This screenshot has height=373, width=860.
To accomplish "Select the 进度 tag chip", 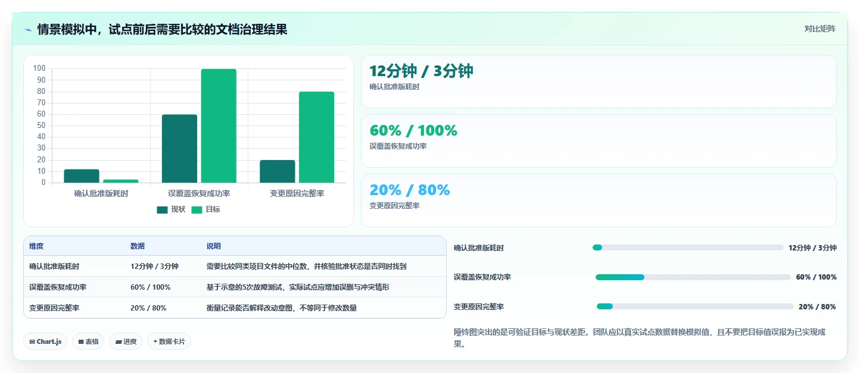I will pyautogui.click(x=126, y=341).
